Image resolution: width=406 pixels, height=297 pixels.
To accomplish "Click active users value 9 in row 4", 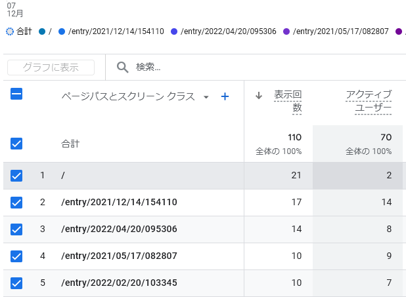I will coord(389,256).
